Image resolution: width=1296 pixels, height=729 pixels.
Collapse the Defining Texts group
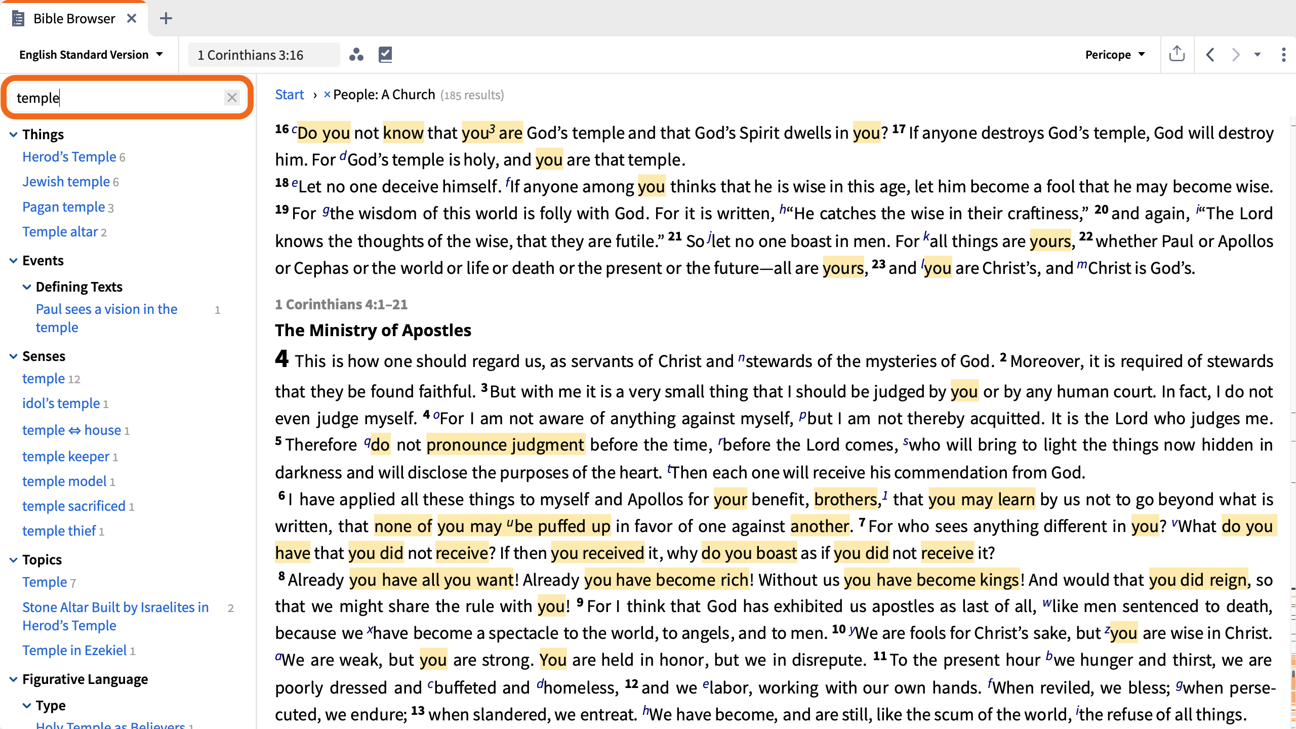(x=27, y=287)
